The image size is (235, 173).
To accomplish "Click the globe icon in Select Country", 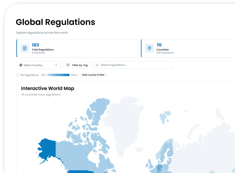I will pyautogui.click(x=21, y=65).
